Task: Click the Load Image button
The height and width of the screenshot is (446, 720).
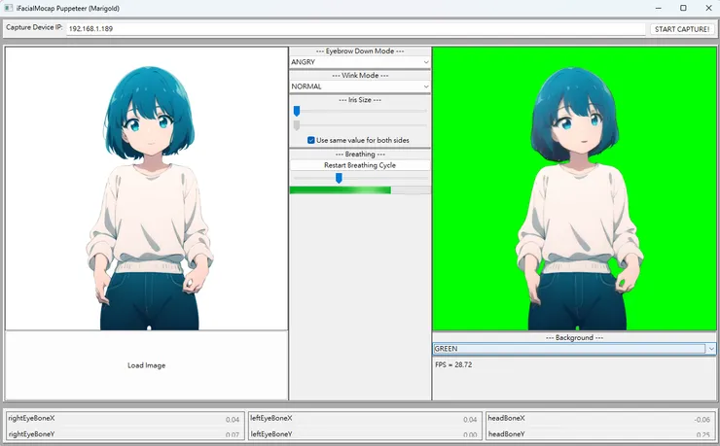Action: (x=147, y=365)
